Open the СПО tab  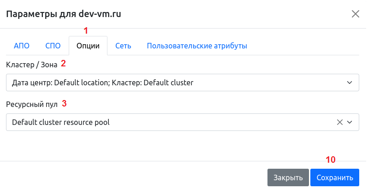tap(53, 46)
